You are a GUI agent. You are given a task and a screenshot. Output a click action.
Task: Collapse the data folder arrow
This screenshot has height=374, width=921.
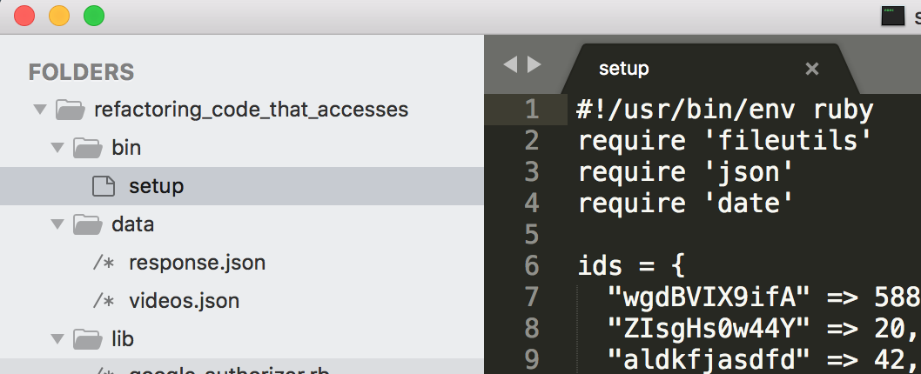tap(57, 224)
